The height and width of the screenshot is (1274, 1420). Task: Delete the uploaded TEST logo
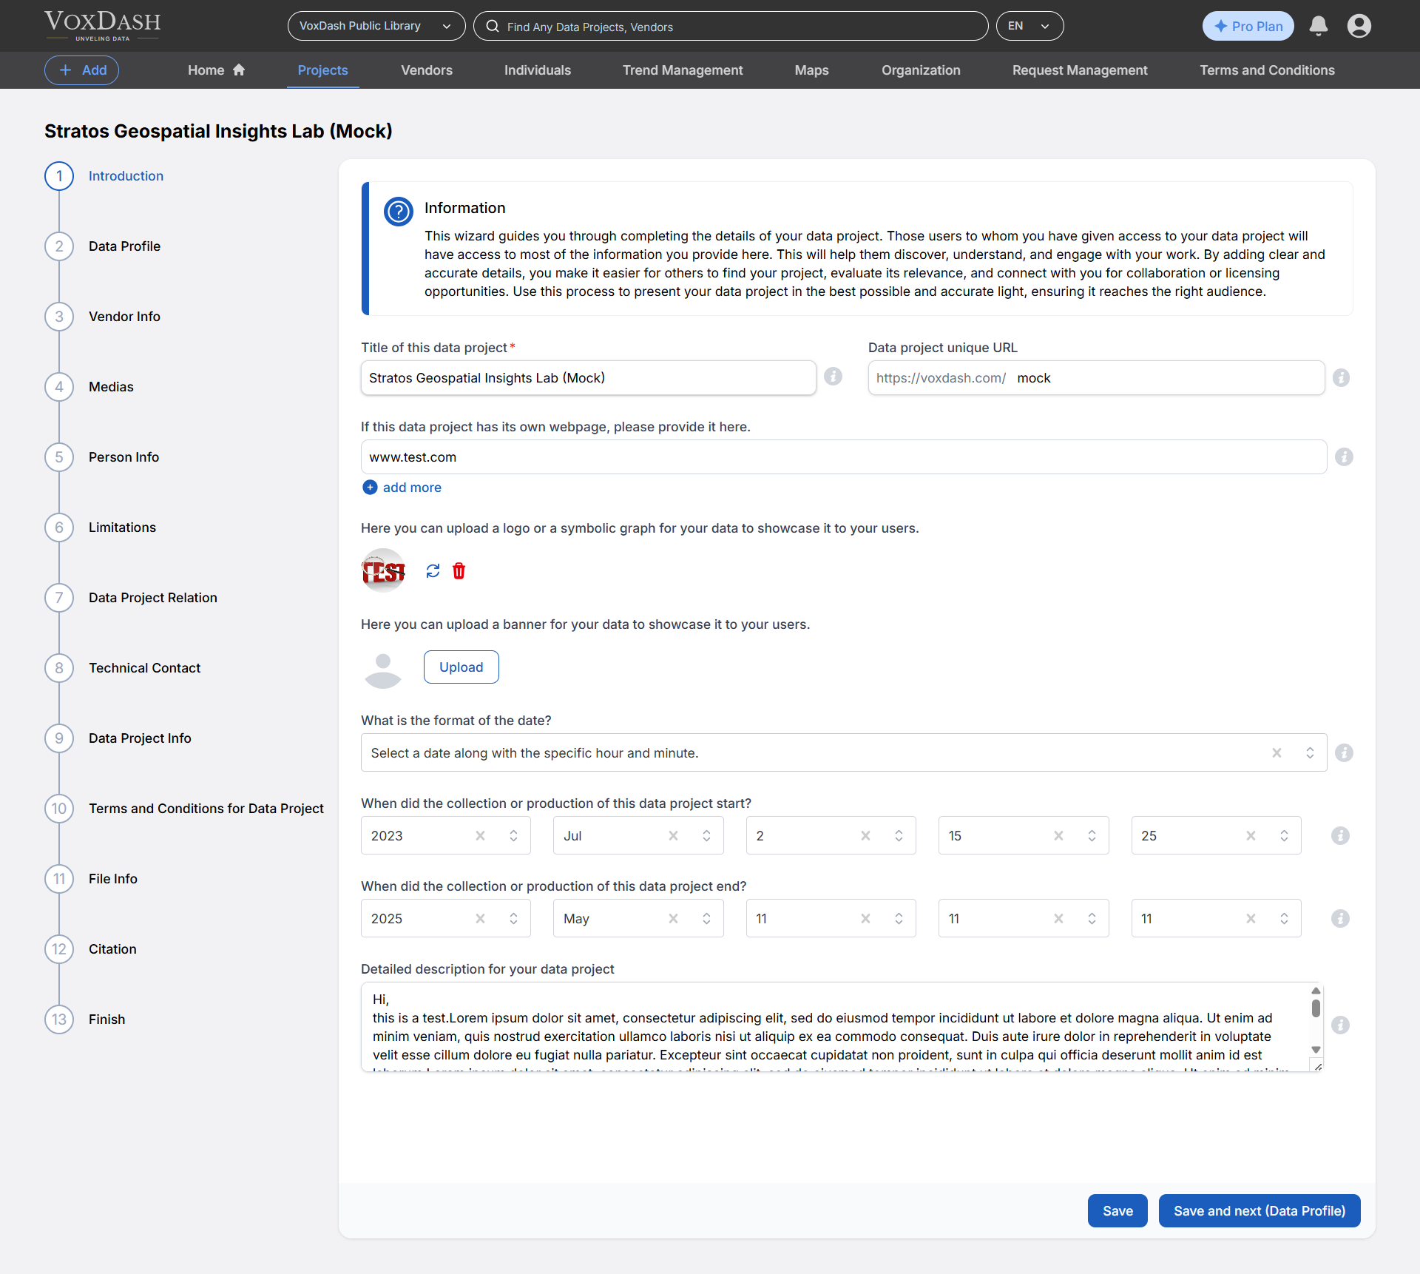[459, 570]
